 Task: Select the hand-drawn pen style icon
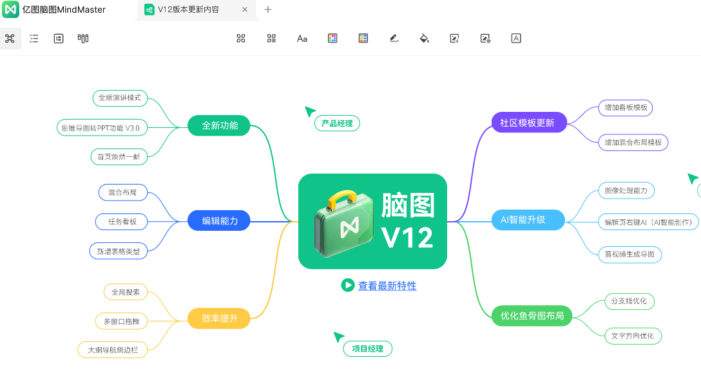coord(394,38)
